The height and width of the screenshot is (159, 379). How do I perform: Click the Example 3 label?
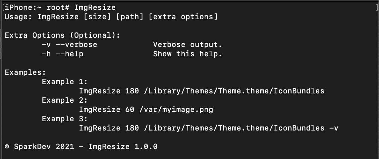(65, 119)
